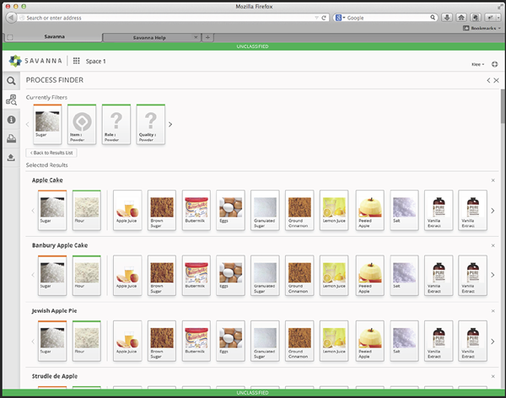This screenshot has height=398, width=506.
Task: Select Peeled Apple in Banbury Apple Cake
Action: 370,276
